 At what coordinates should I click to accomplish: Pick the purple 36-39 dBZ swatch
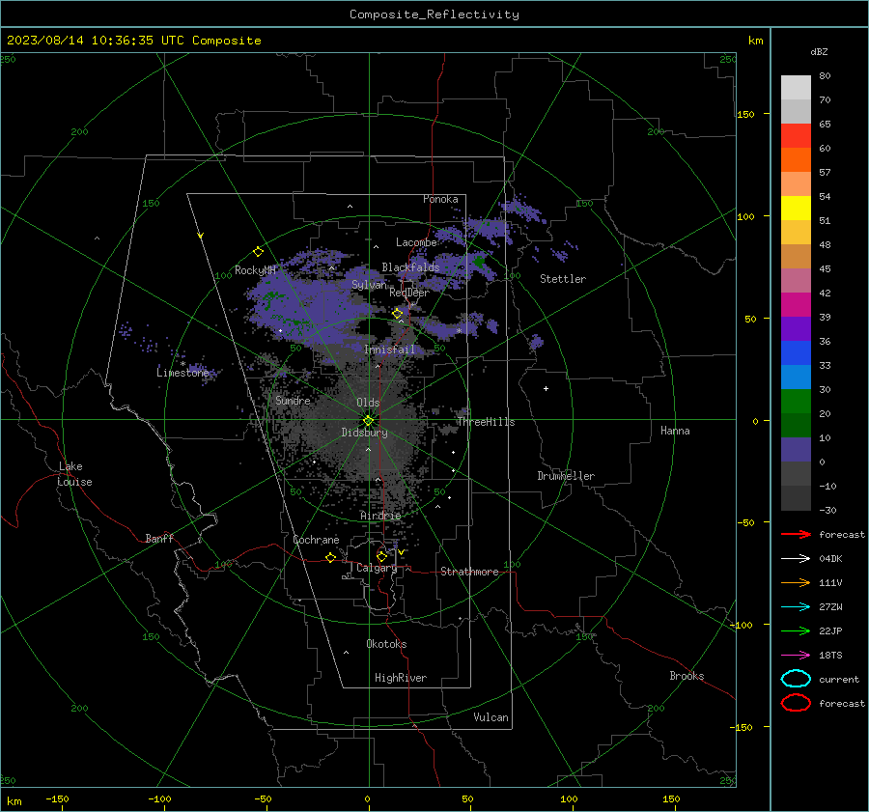(x=796, y=329)
